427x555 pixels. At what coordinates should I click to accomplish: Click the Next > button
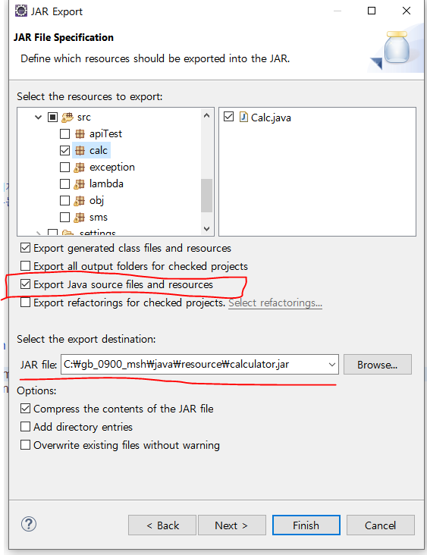click(x=232, y=525)
